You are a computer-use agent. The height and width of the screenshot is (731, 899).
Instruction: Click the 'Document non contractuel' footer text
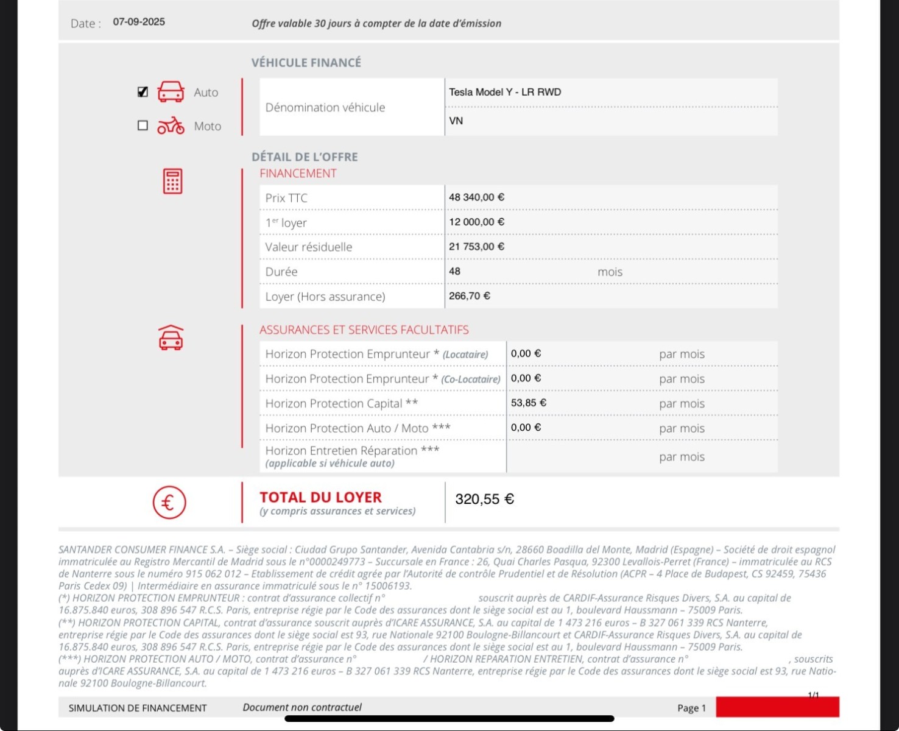302,707
